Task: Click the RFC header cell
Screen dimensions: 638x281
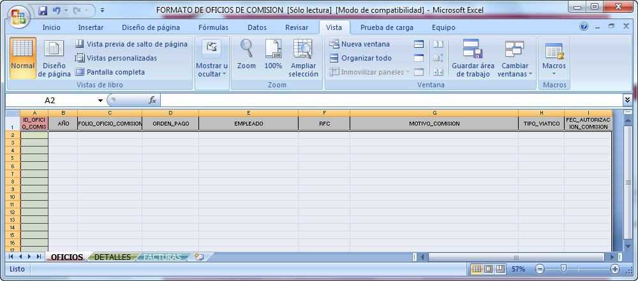Action: click(324, 124)
